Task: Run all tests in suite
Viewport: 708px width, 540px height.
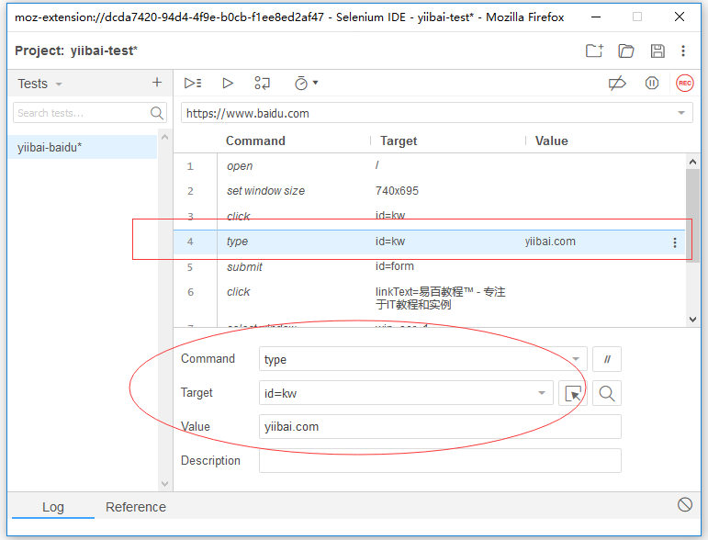Action: tap(193, 83)
